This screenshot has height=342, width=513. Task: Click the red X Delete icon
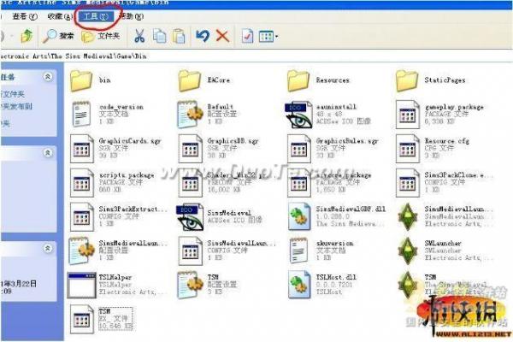coord(222,36)
